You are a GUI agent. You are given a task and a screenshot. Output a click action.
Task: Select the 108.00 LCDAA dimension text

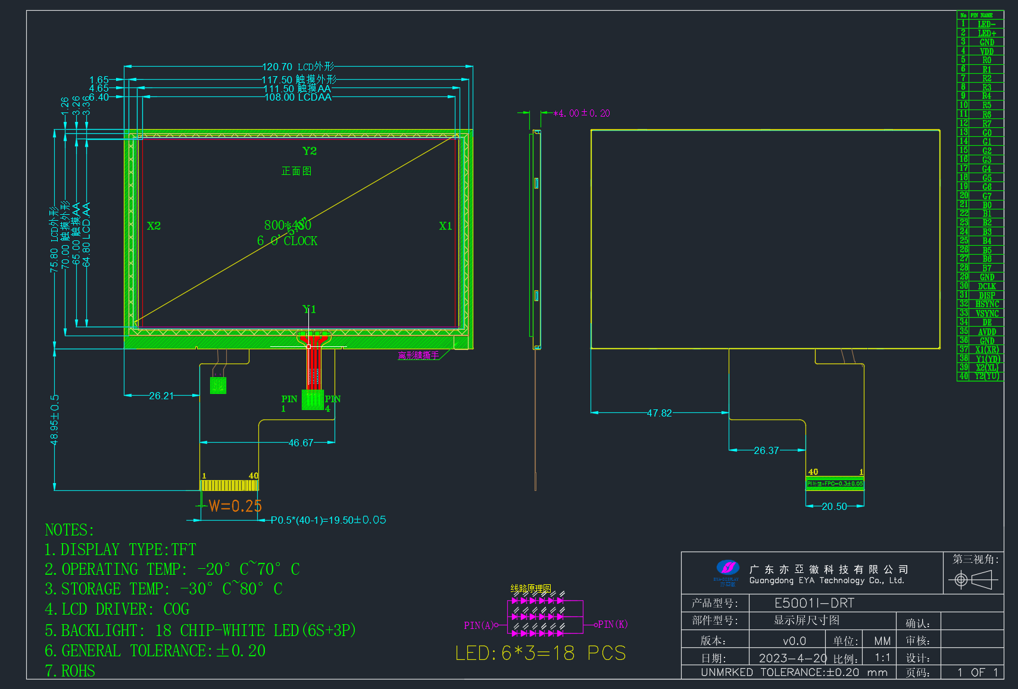(298, 97)
